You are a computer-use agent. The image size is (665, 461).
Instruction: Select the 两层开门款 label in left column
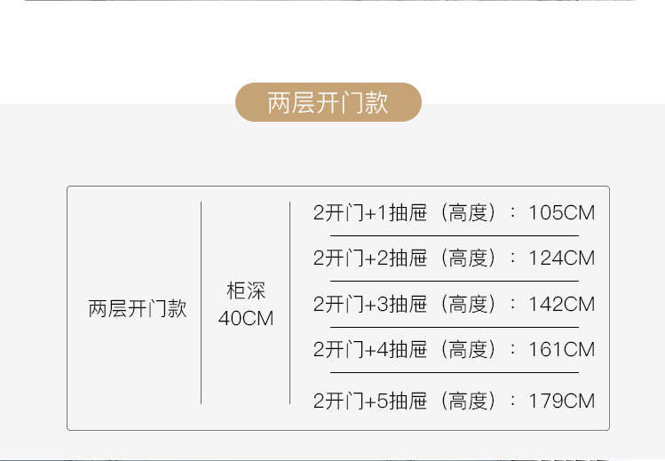tap(138, 308)
